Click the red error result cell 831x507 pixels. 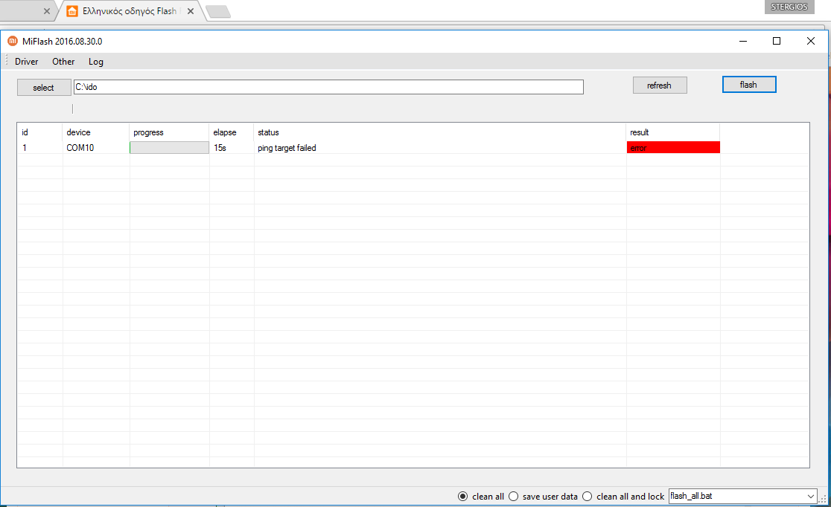[673, 148]
